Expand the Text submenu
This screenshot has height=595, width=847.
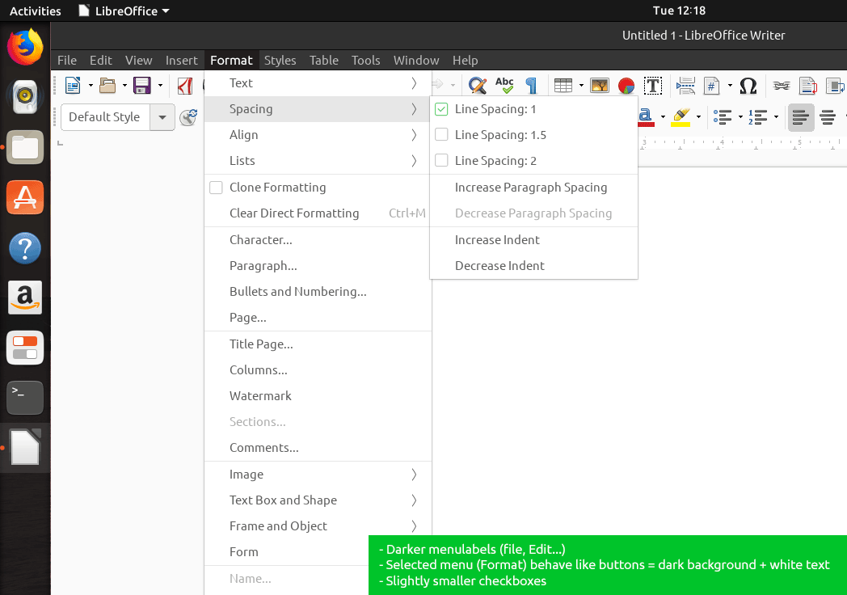pos(318,83)
